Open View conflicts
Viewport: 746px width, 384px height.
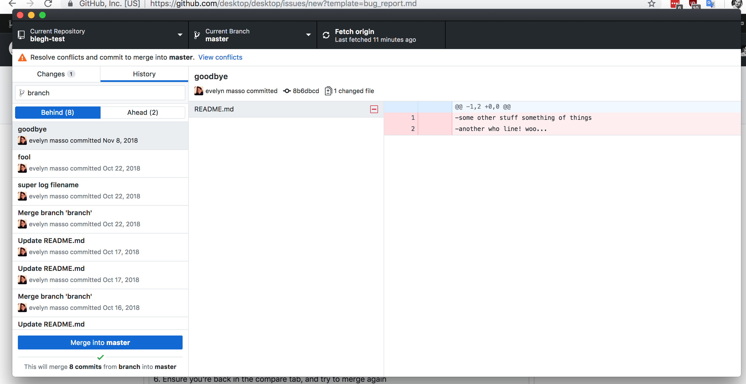[220, 57]
